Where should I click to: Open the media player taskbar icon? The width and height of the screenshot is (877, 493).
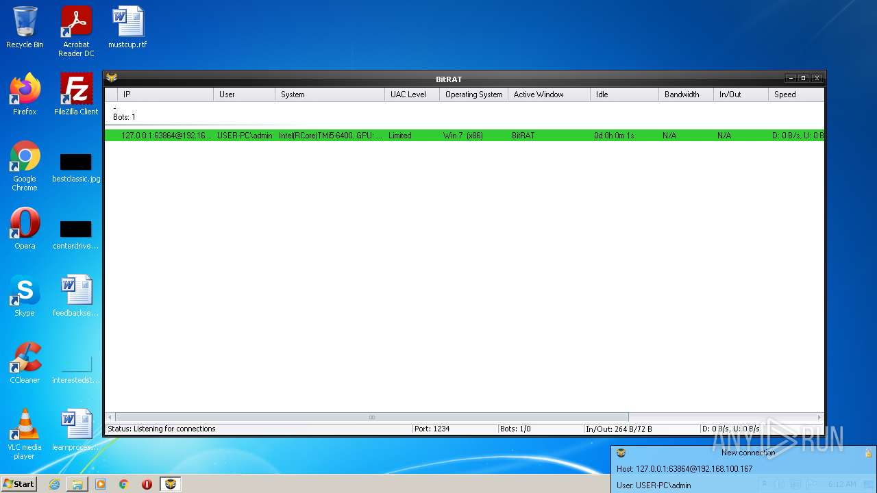click(101, 484)
